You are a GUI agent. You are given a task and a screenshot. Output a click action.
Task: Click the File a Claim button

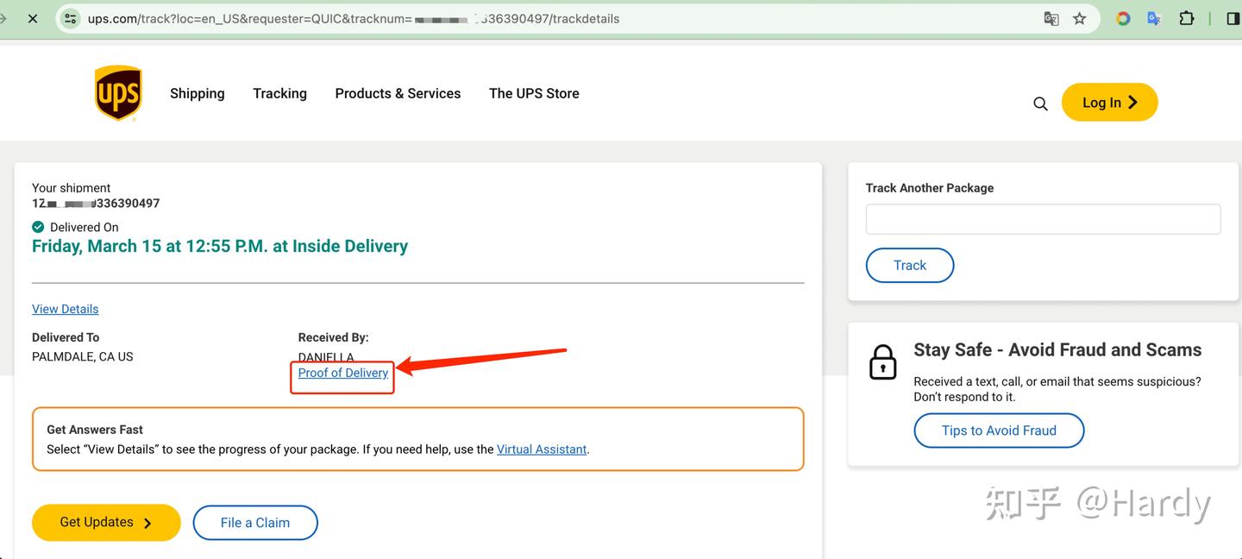(x=255, y=522)
